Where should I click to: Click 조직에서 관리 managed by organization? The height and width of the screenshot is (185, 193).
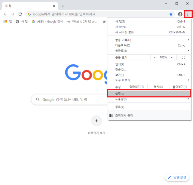149,116
